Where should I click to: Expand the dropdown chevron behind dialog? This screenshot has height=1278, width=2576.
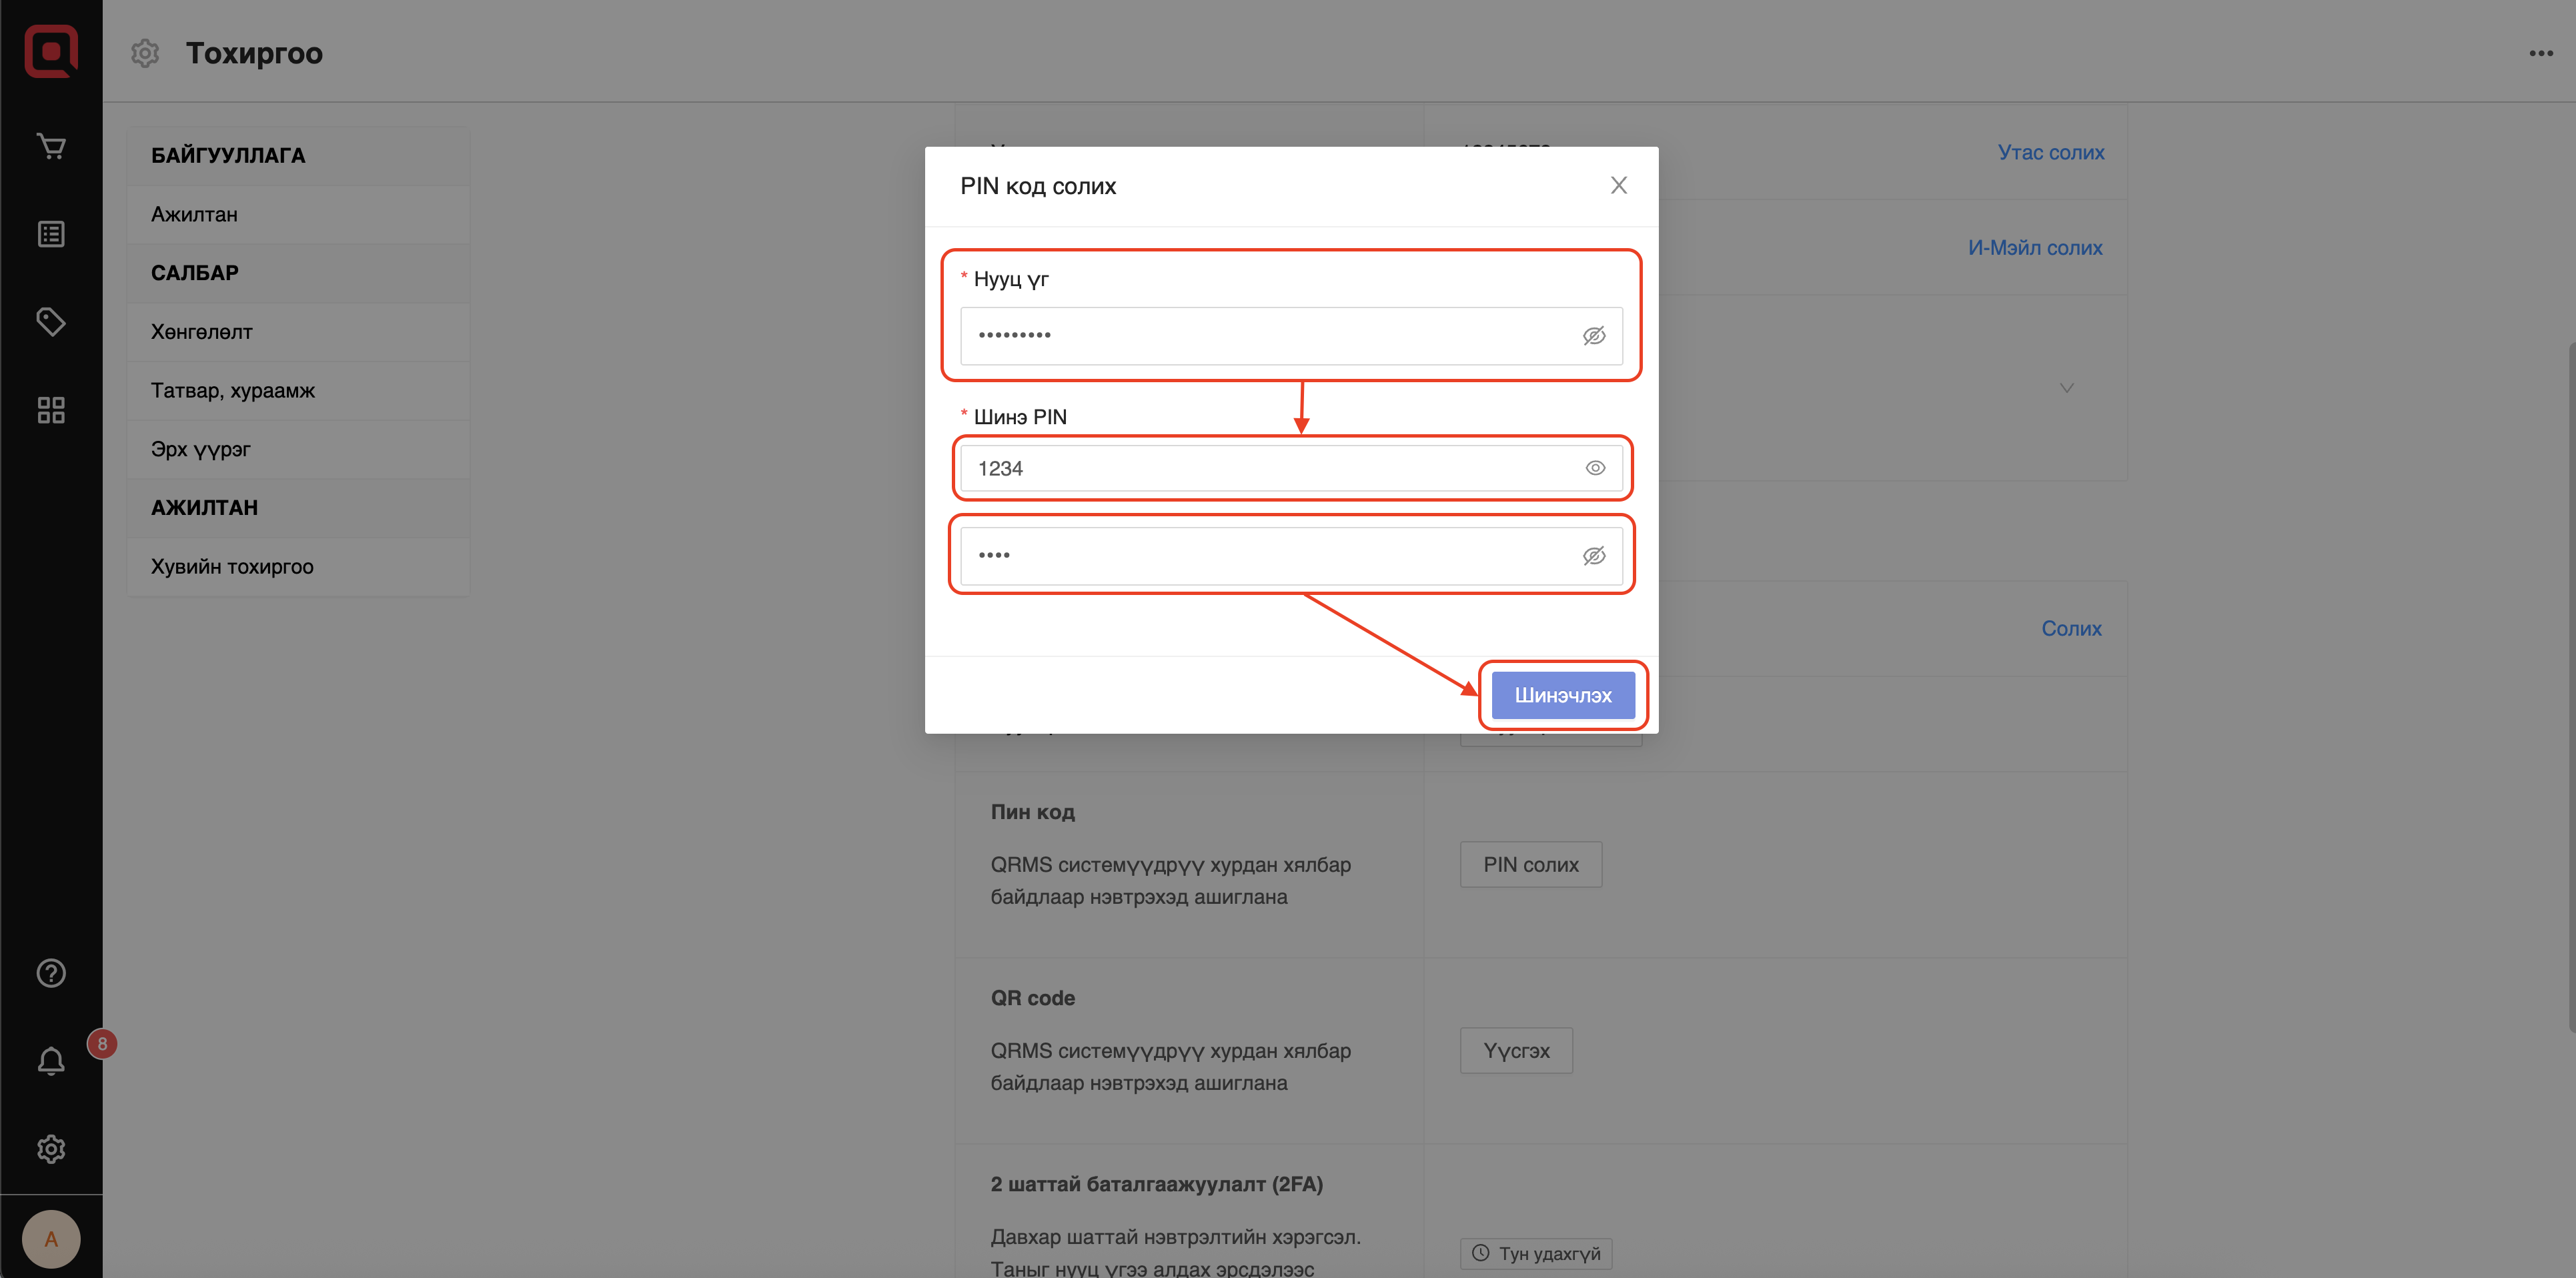[x=2066, y=388]
